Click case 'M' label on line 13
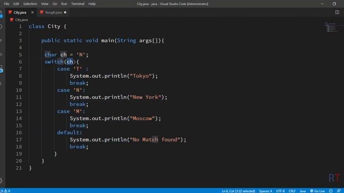The width and height of the screenshot is (344, 193). [x=71, y=112]
